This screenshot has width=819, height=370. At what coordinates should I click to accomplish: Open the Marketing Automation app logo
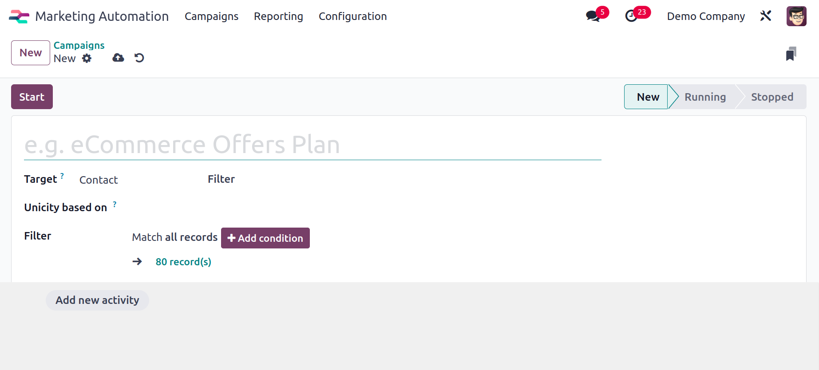19,16
